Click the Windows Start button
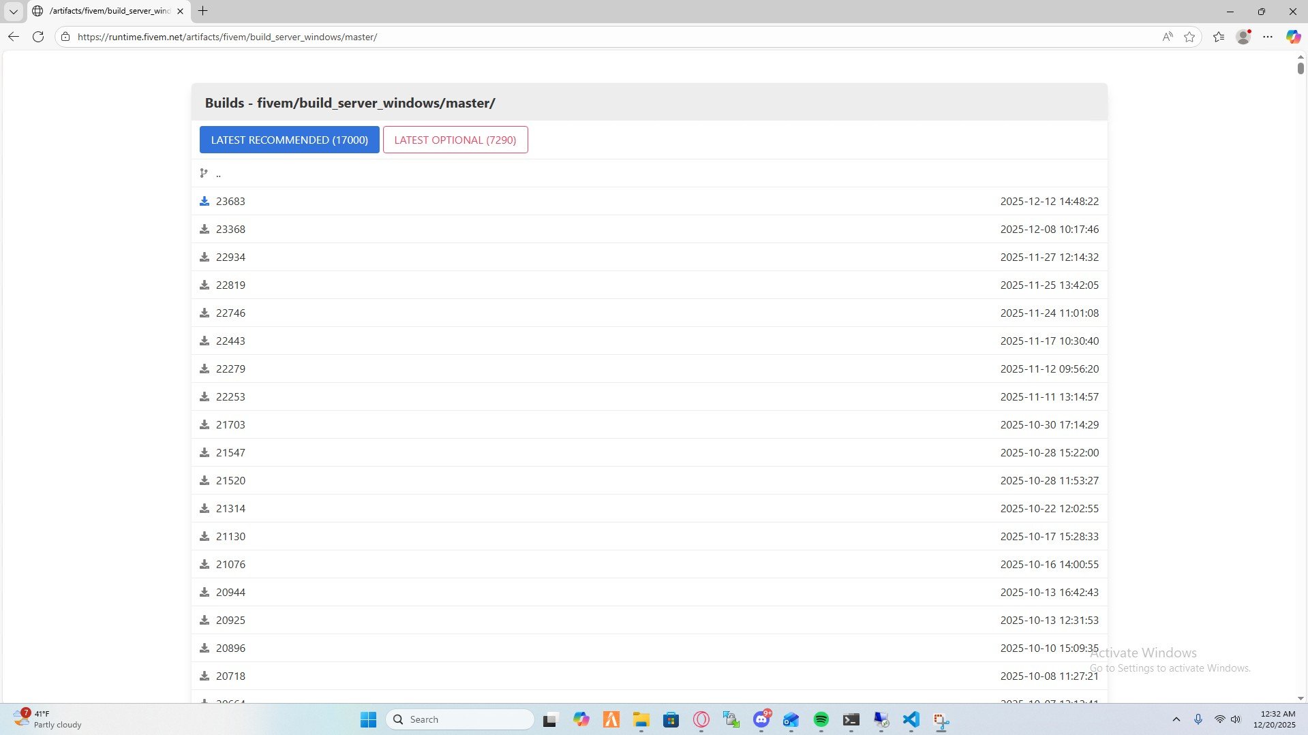 (368, 719)
